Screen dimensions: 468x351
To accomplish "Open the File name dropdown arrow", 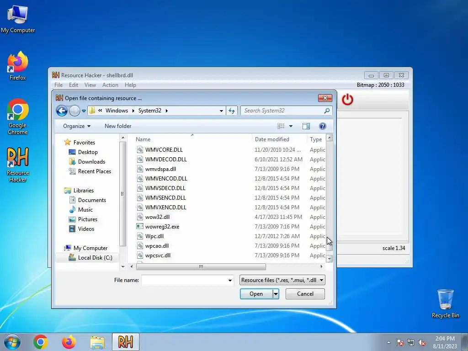I will pos(230,280).
